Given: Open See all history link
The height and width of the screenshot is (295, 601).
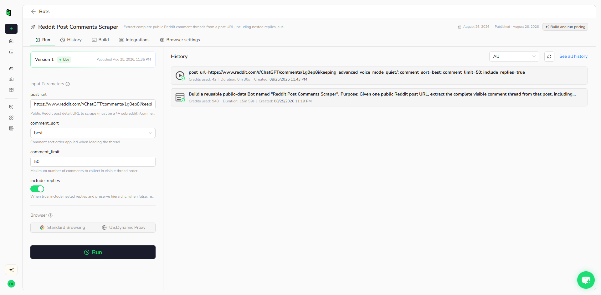Looking at the screenshot, I should (573, 57).
